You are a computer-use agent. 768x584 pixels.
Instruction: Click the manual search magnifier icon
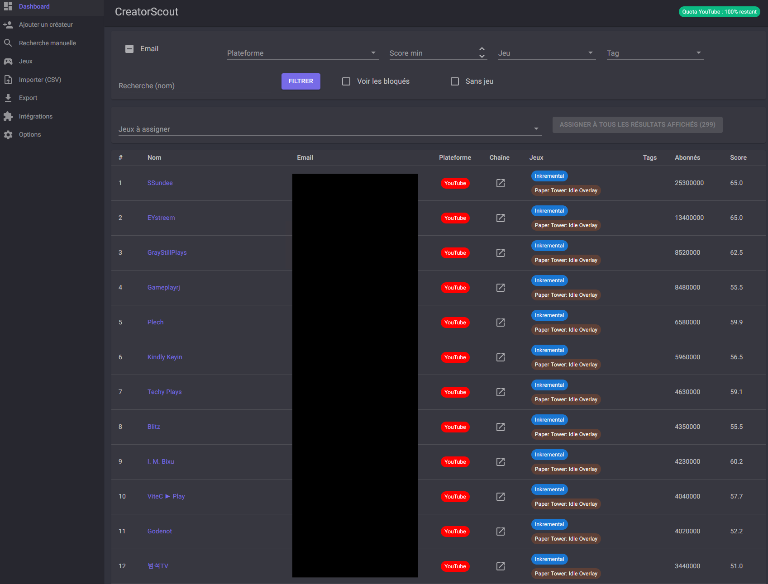pyautogui.click(x=8, y=43)
